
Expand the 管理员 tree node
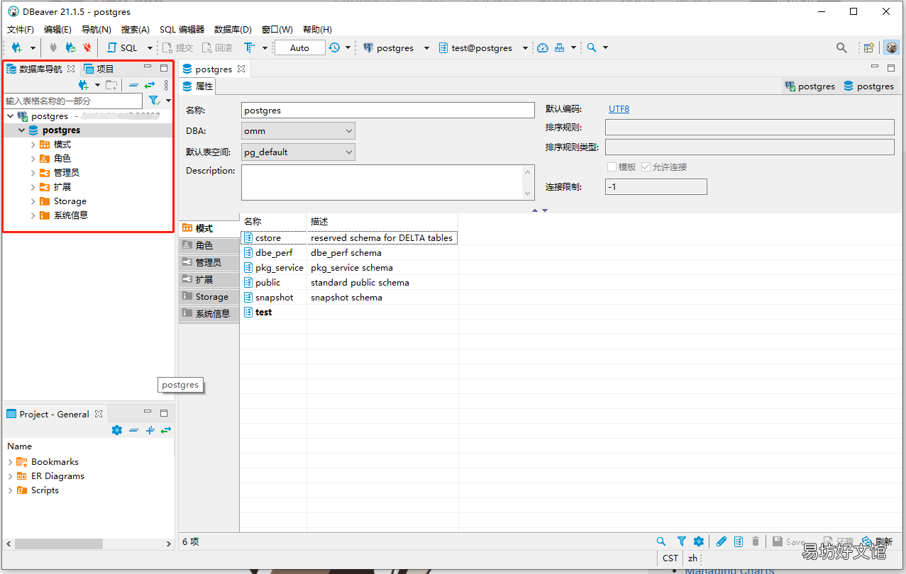pyautogui.click(x=33, y=173)
